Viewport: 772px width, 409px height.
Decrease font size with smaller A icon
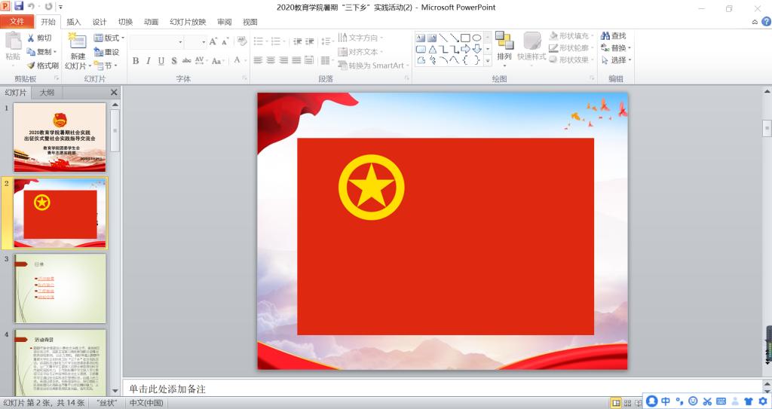tap(225, 42)
